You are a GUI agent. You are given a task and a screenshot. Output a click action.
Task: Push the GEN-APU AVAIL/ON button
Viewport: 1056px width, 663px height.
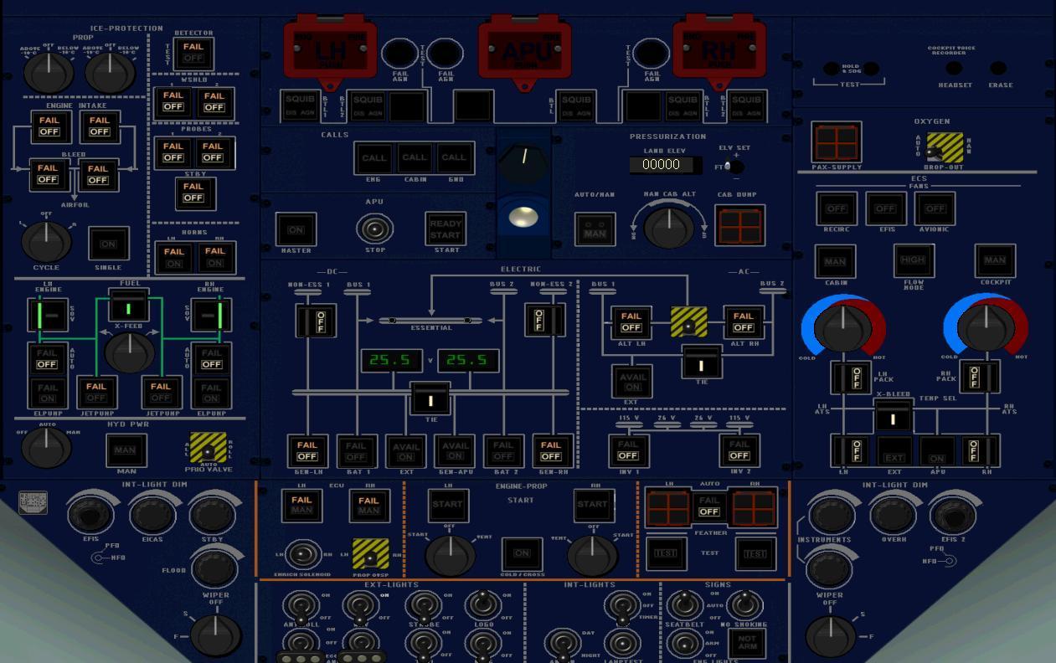[455, 451]
